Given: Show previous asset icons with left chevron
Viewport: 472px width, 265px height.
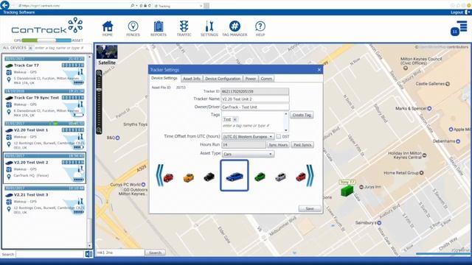Looking at the screenshot, I should point(159,175).
